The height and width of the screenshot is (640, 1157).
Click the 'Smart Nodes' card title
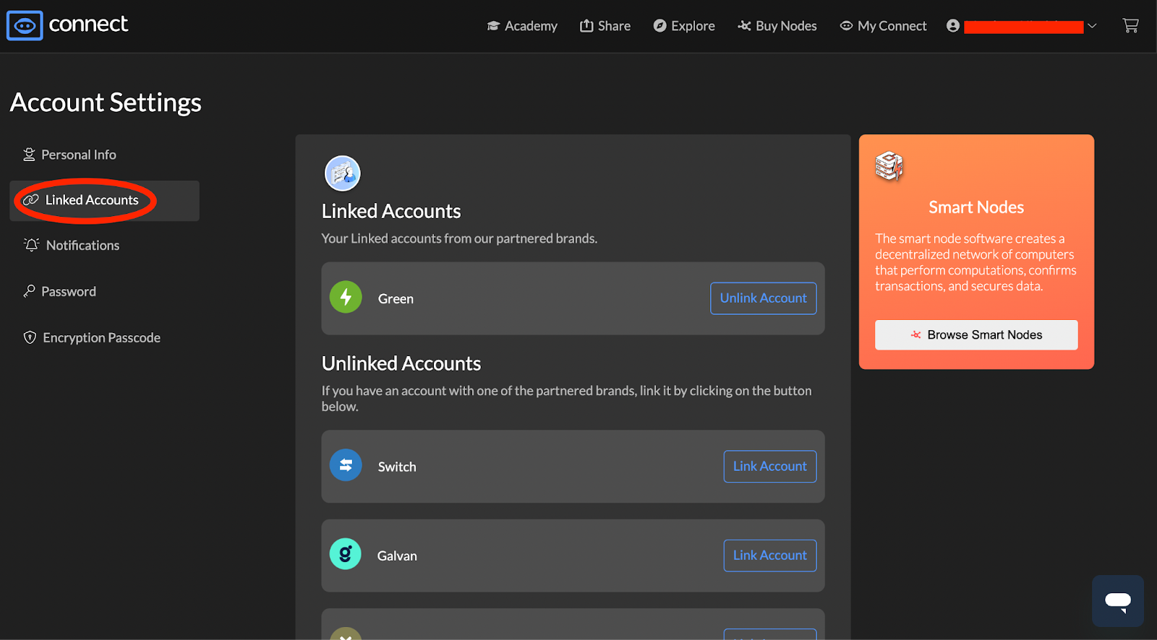point(976,207)
